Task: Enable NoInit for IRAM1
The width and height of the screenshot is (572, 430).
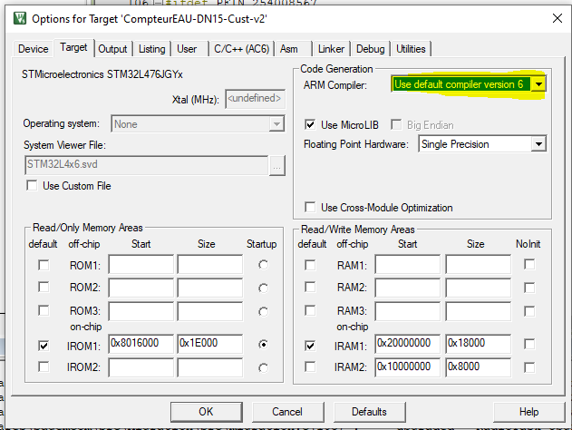Action: [529, 345]
